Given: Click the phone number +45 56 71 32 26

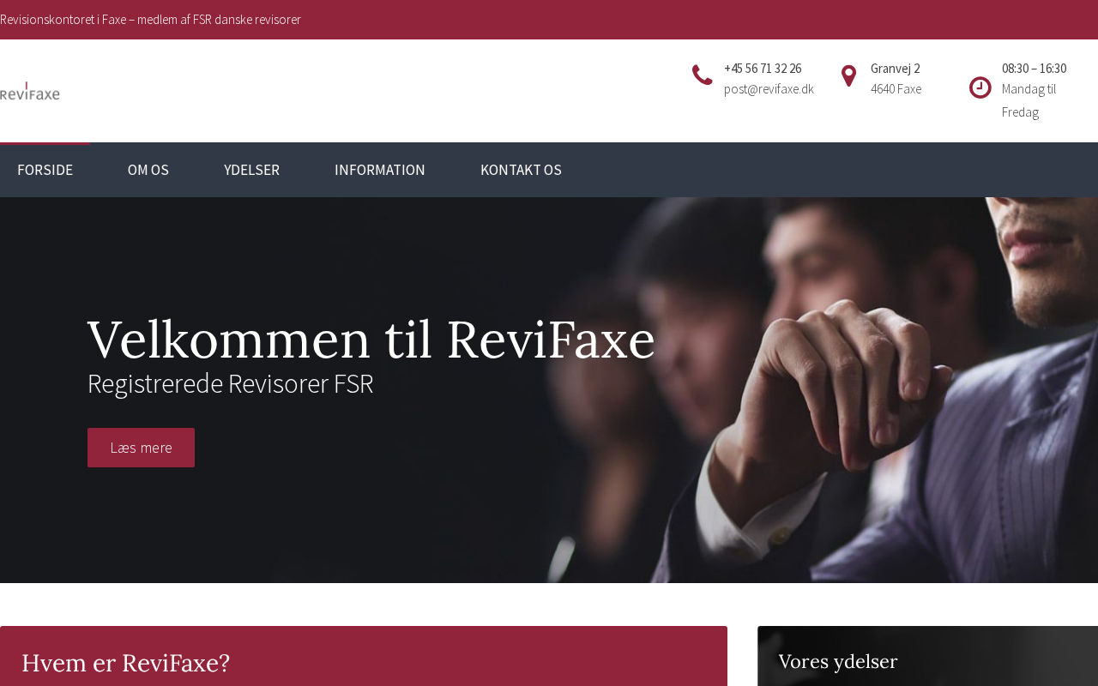Looking at the screenshot, I should pos(763,69).
